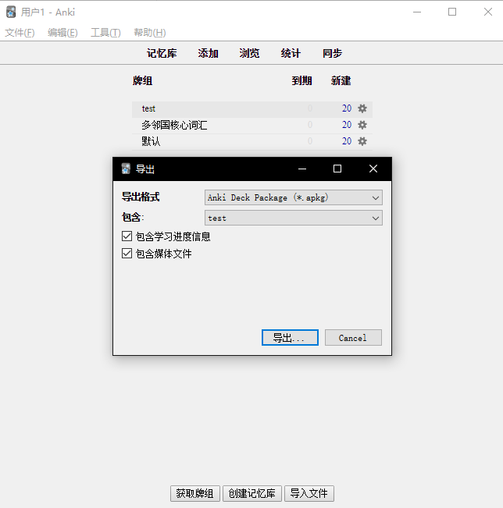Open the 编辑(E) menu
Screen dimensions: 503x508
[x=62, y=33]
